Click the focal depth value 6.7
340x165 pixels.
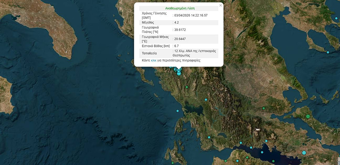click(x=177, y=46)
